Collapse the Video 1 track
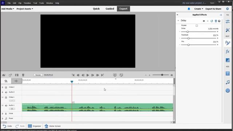 point(3,97)
